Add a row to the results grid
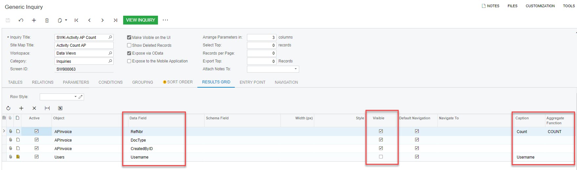The height and width of the screenshot is (170, 577). tap(21, 108)
